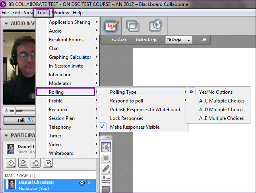Click the Raise Hand icon
Screen dimensions: 256x193
(x=36, y=163)
